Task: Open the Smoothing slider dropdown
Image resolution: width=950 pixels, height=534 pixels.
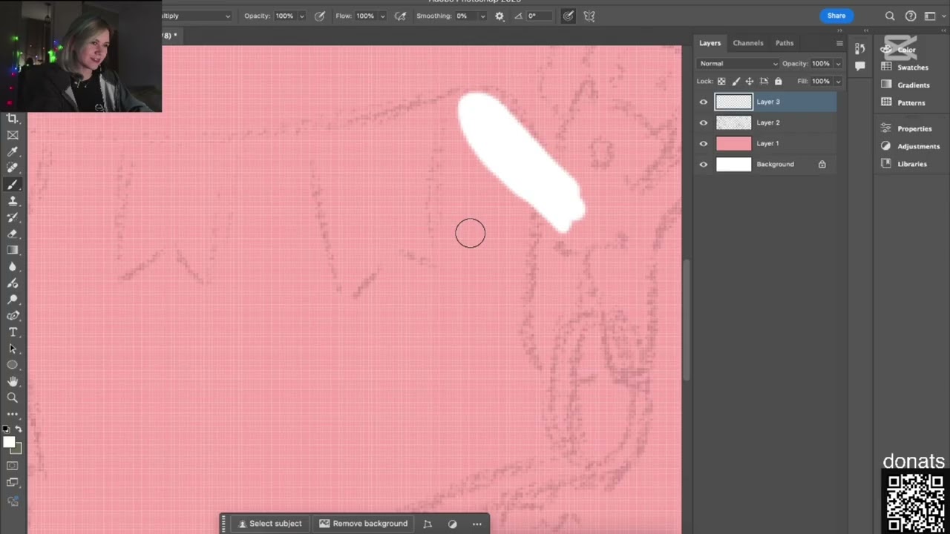Action: pos(482,16)
